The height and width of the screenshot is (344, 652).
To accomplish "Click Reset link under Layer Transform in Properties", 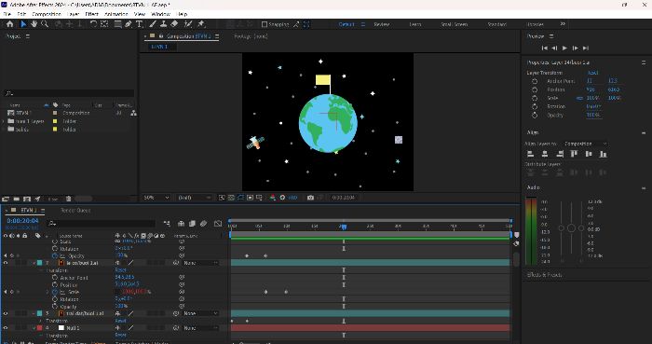I will [x=593, y=73].
